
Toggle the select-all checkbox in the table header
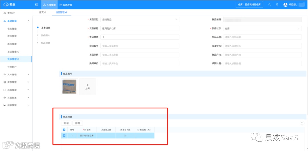pyautogui.click(x=64, y=130)
